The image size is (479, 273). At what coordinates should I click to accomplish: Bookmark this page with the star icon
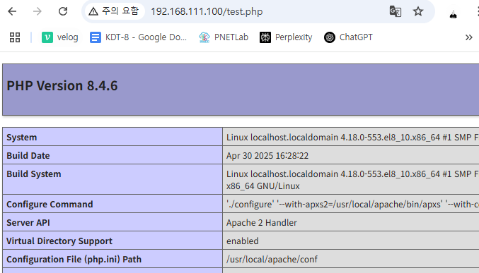[x=418, y=11]
